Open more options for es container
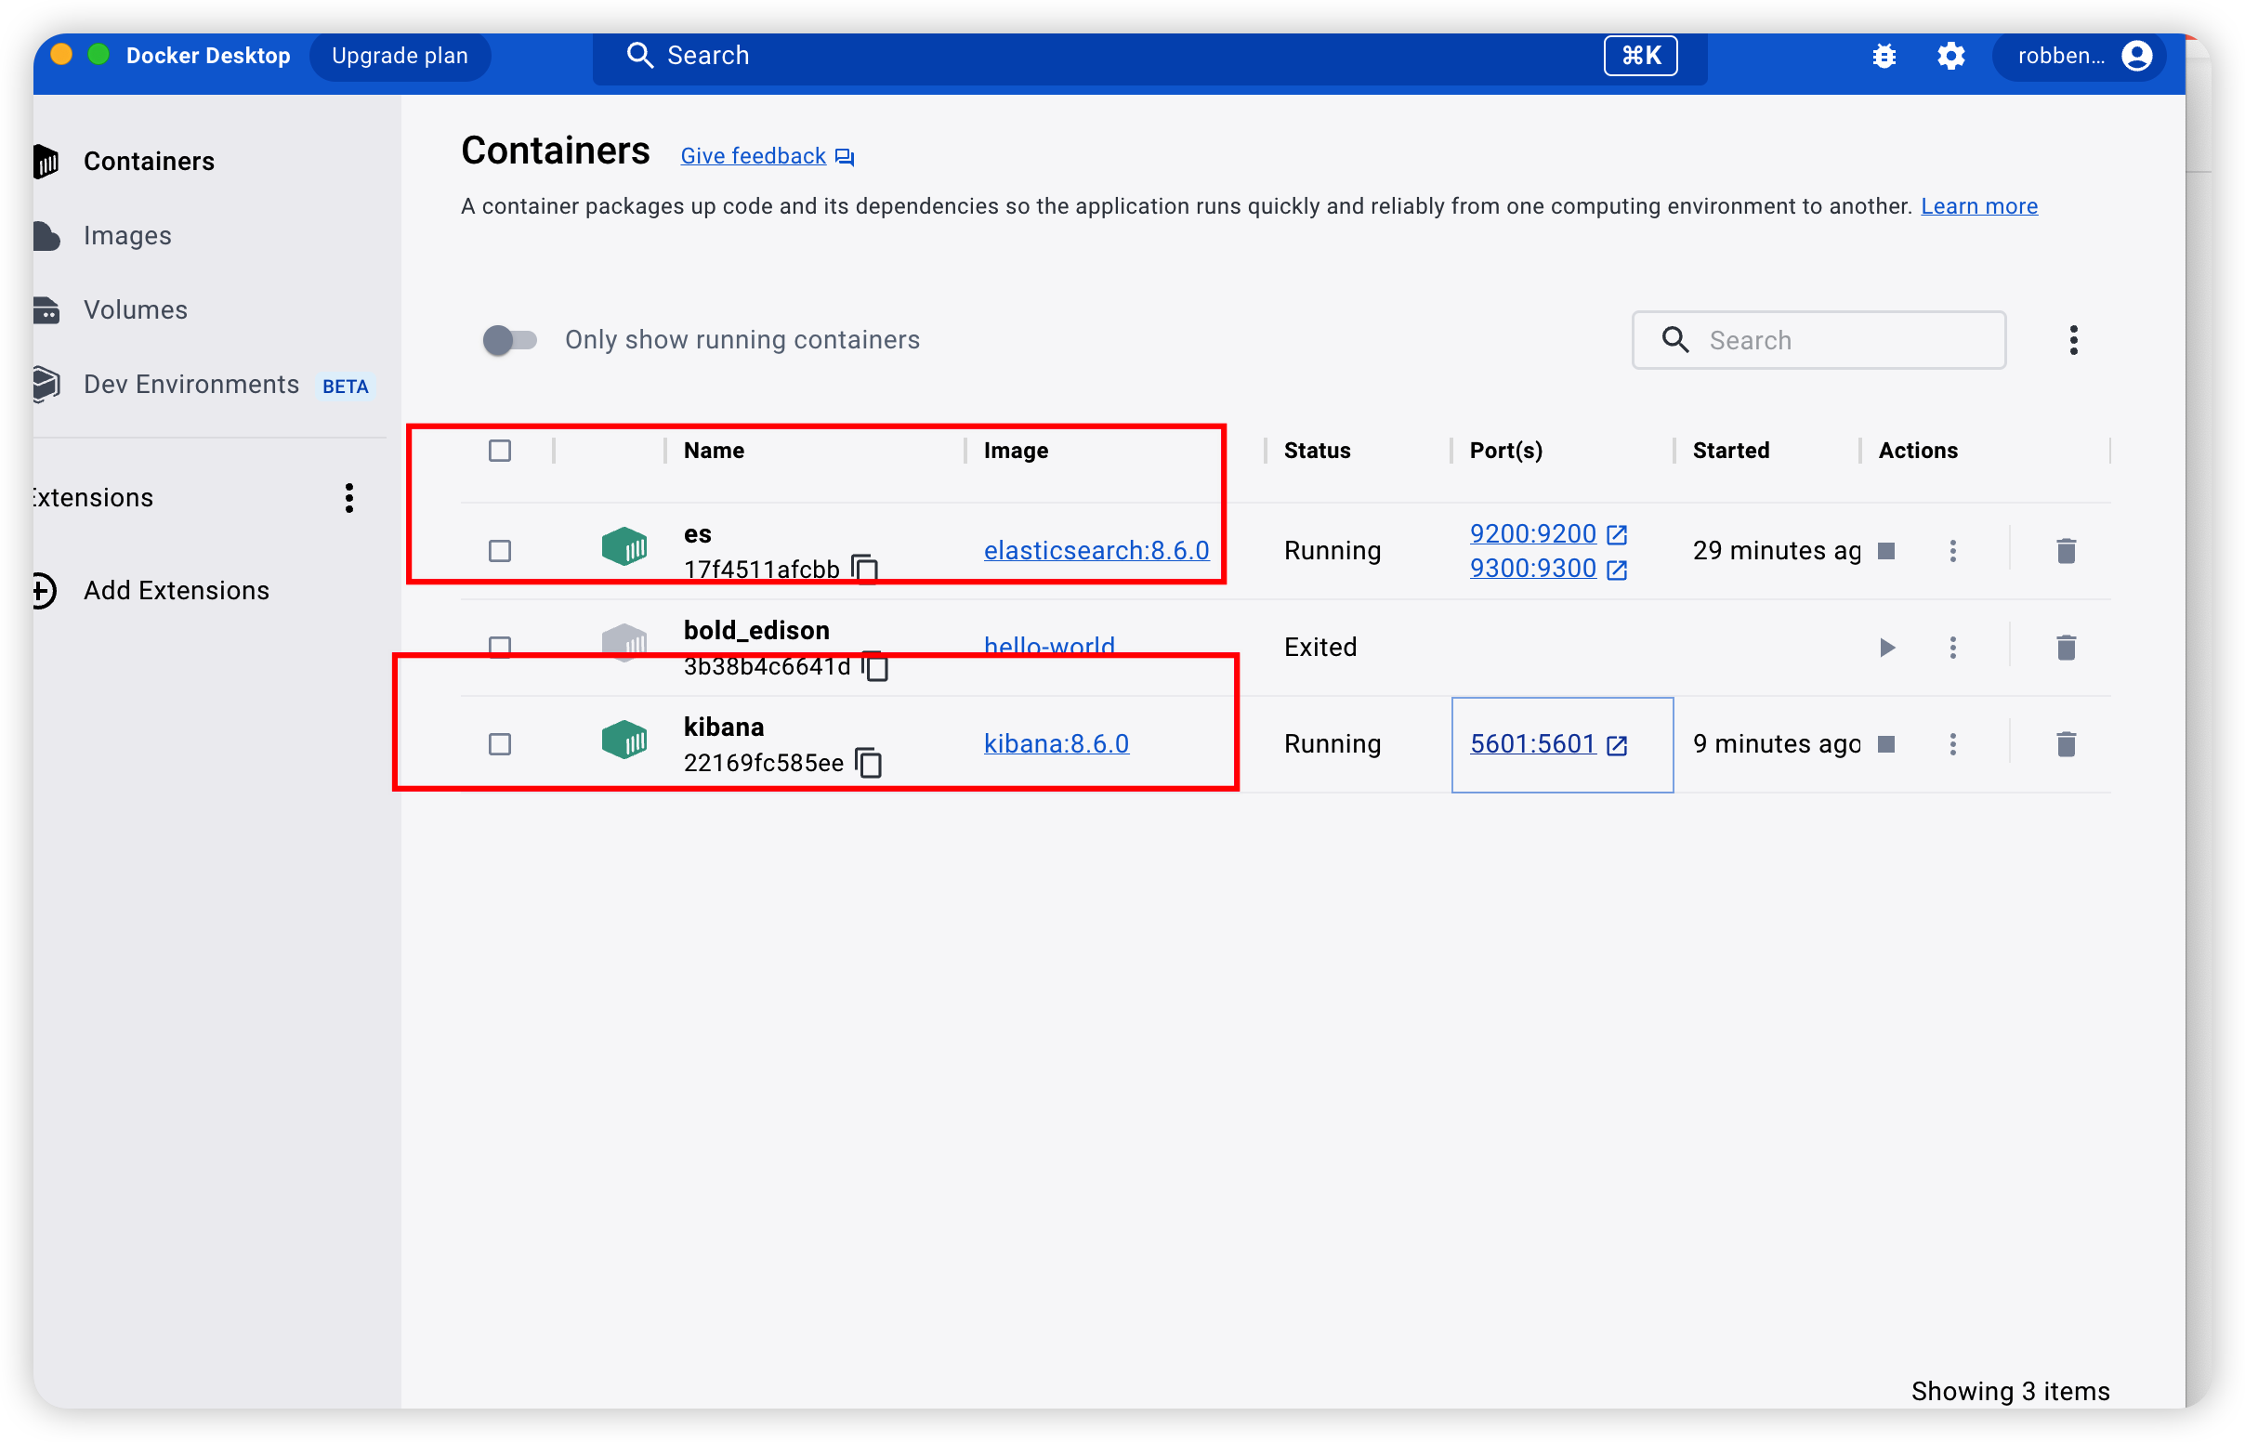 (x=1952, y=551)
